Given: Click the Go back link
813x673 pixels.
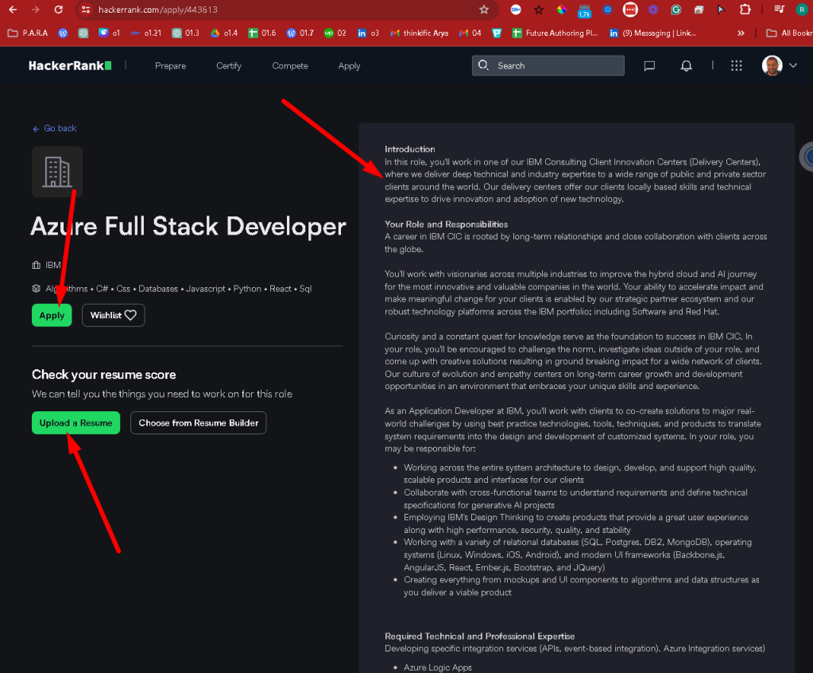Looking at the screenshot, I should (x=55, y=128).
